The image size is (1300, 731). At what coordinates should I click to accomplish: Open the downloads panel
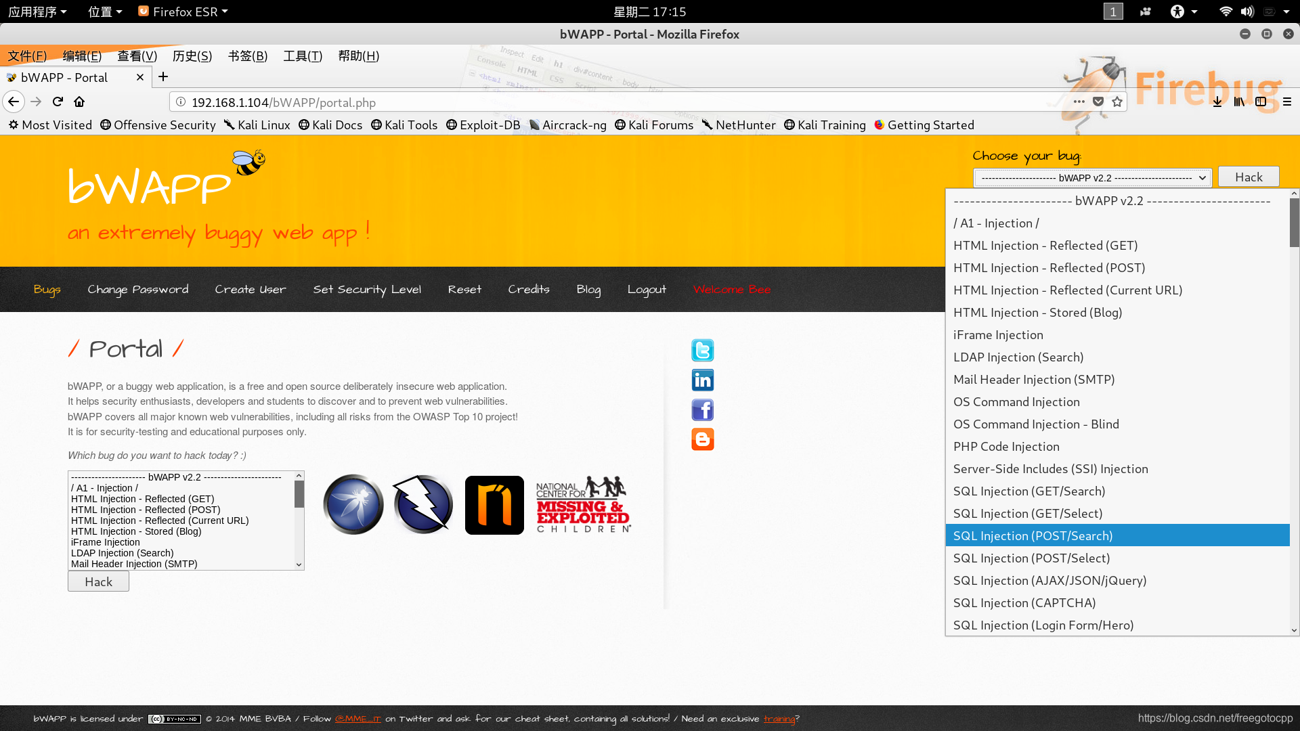pos(1217,102)
